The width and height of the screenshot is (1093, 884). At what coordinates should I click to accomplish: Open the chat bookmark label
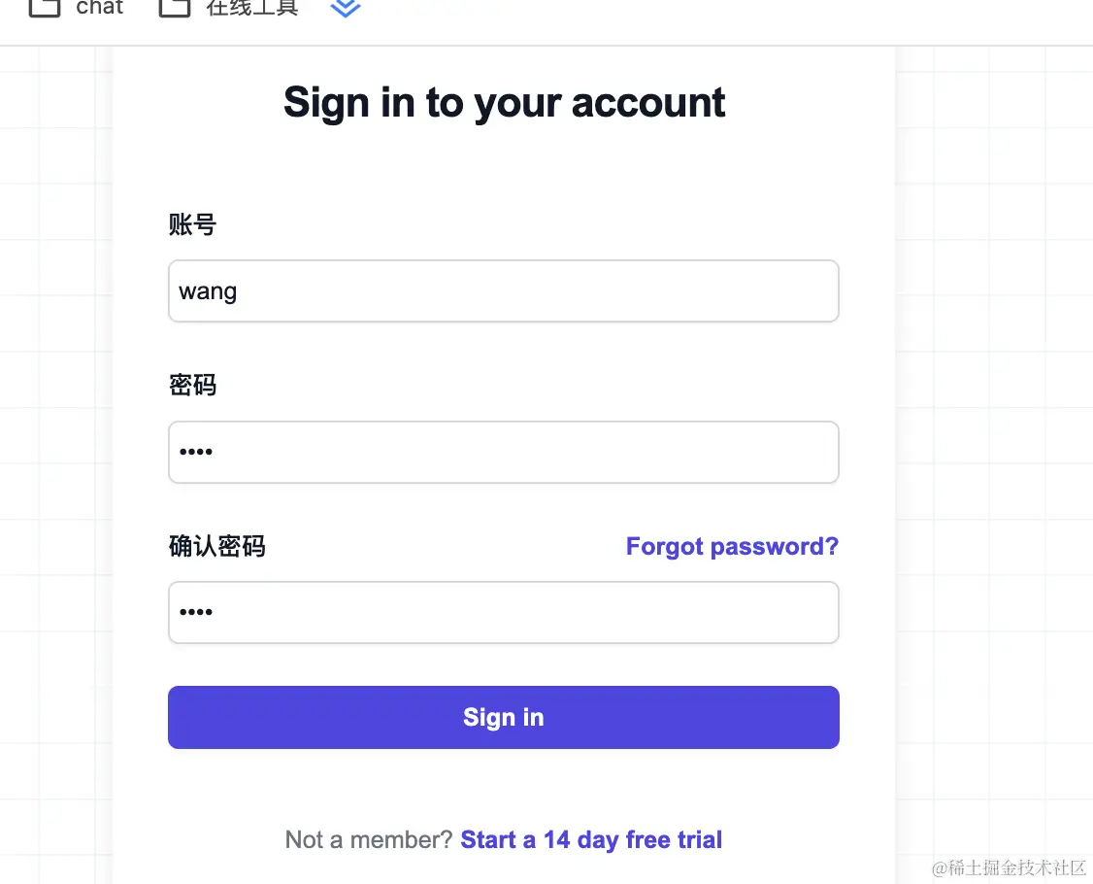click(100, 7)
